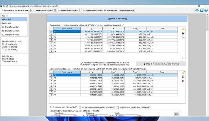
Task: Click Code header in geographic table
Action: [162, 28]
